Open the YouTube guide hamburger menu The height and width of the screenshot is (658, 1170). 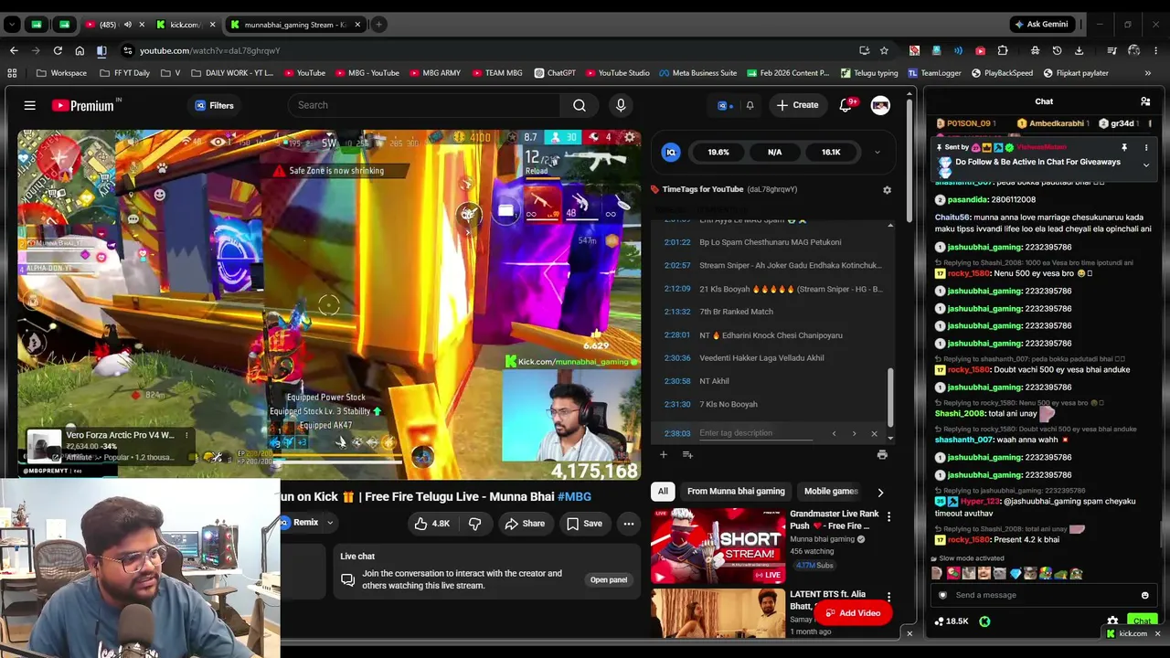point(30,106)
